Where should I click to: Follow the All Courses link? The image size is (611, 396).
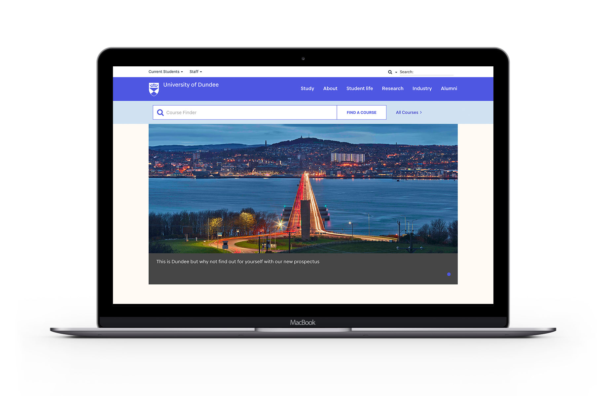pyautogui.click(x=409, y=113)
